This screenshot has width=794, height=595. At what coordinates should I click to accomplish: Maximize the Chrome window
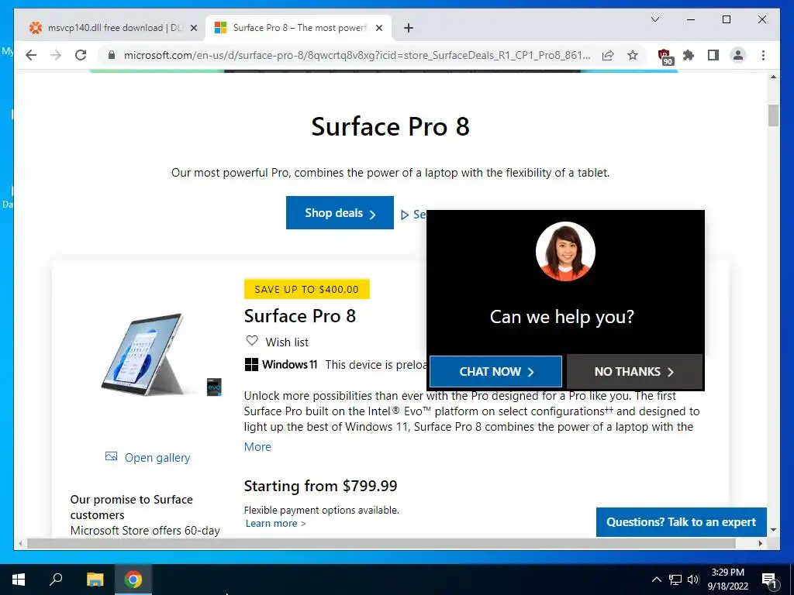[x=726, y=19]
